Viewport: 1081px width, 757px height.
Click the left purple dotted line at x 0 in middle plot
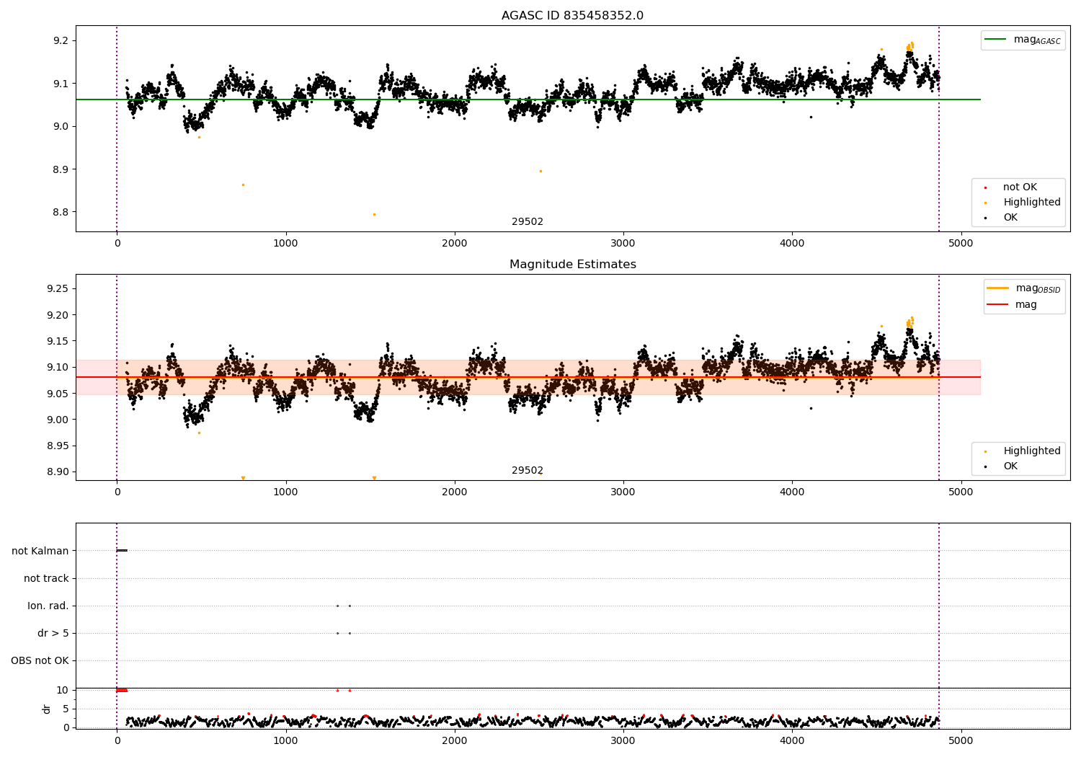[117, 377]
